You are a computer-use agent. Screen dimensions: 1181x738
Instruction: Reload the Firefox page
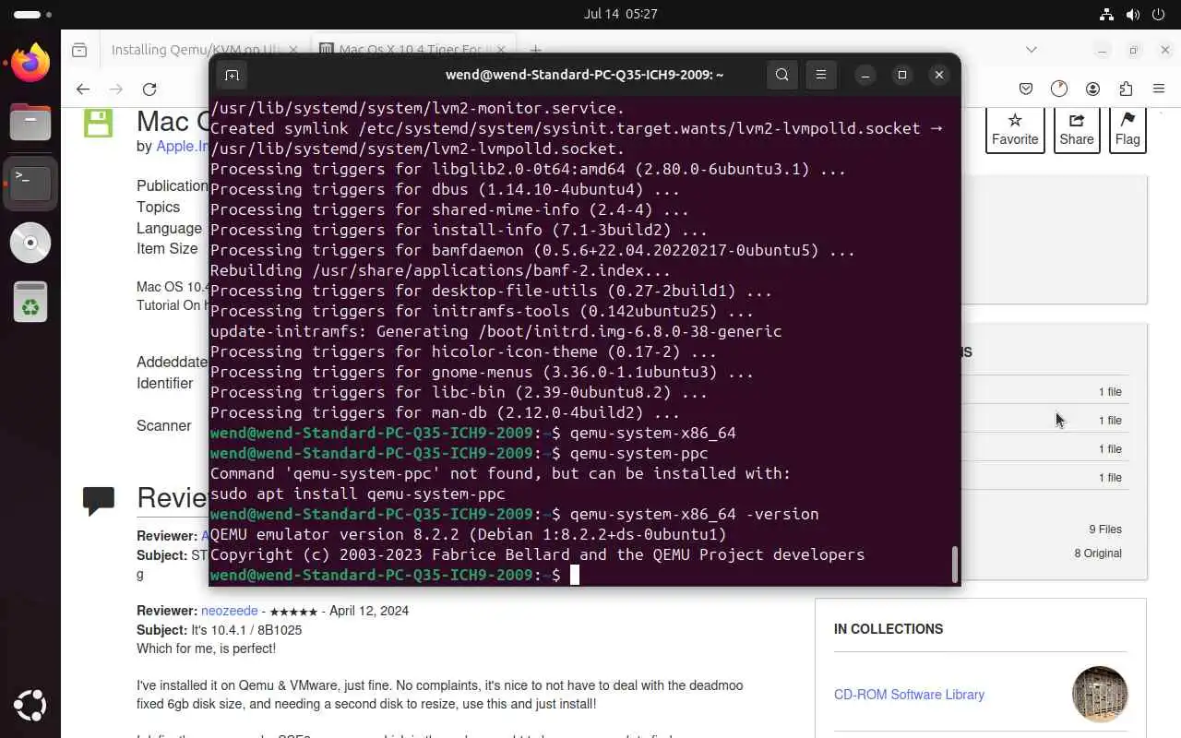(149, 89)
